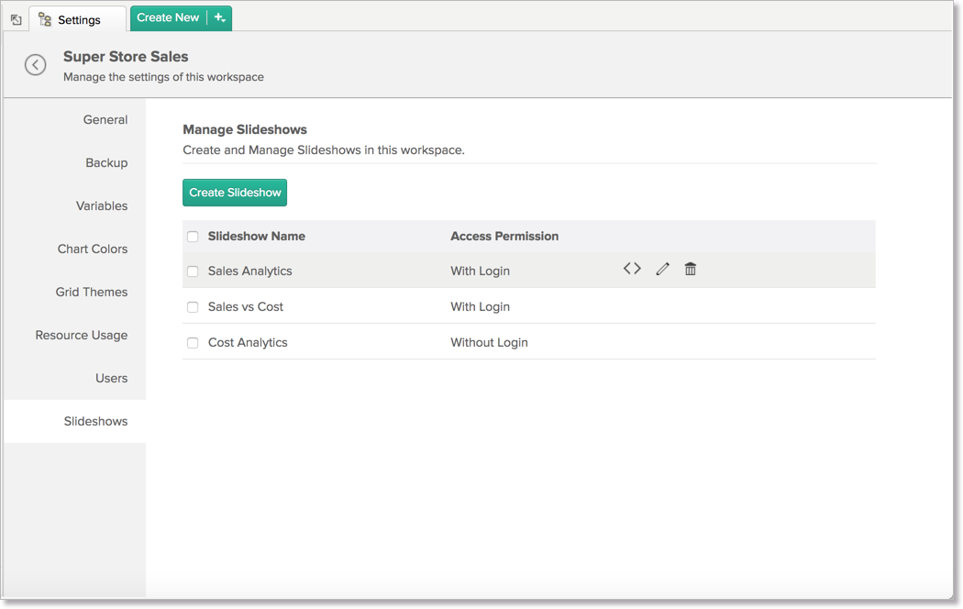The image size is (963, 609).
Task: Select the Sales vs Cost slideshow name
Action: pos(246,306)
